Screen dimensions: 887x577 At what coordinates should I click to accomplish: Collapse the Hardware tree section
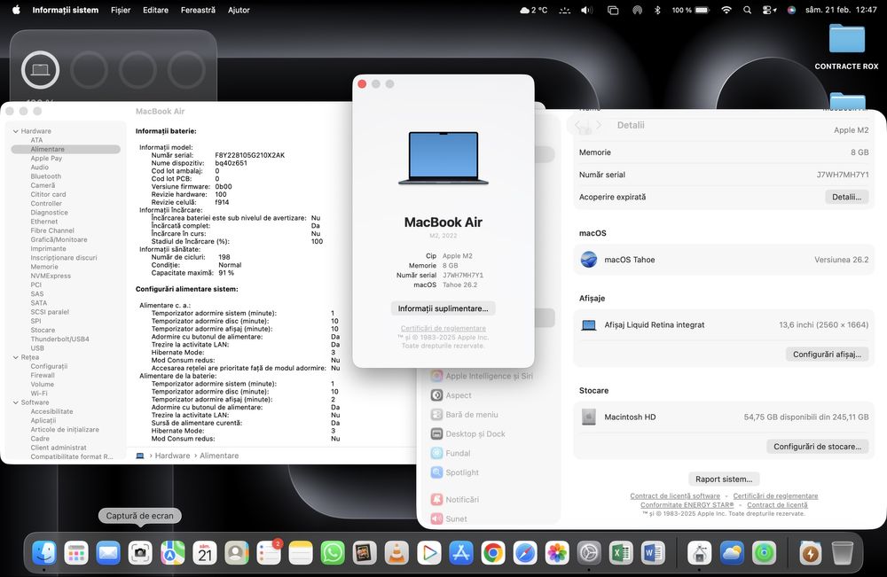tap(16, 131)
